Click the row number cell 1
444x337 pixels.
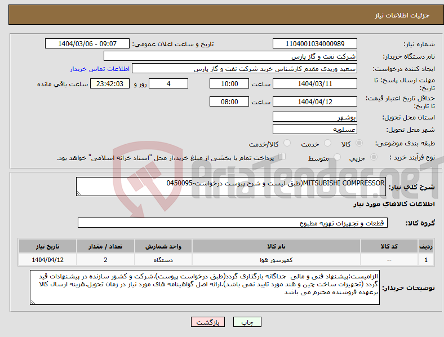[x=426, y=260]
